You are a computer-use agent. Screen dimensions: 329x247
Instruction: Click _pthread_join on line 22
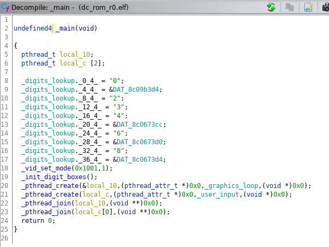[46, 203]
